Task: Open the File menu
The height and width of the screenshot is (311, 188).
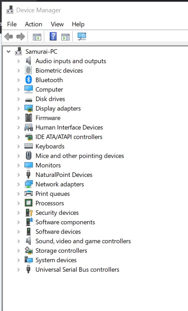Action: tap(12, 24)
